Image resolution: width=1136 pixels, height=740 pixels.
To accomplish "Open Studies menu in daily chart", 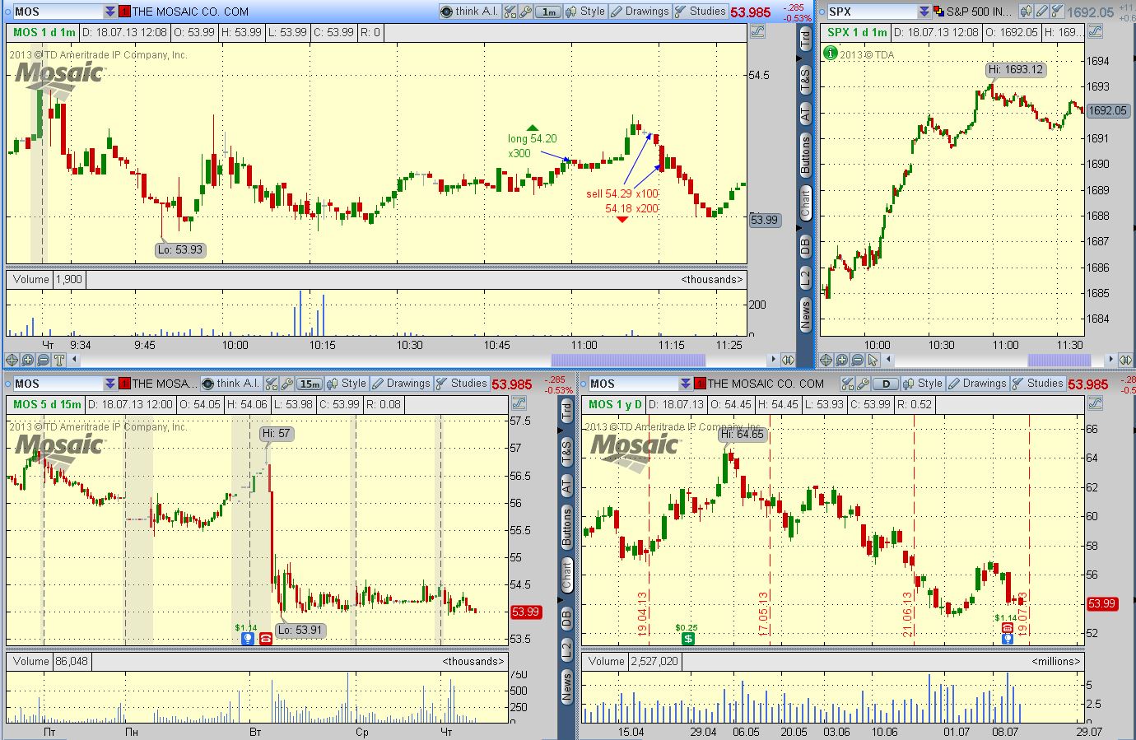I will (x=1038, y=384).
